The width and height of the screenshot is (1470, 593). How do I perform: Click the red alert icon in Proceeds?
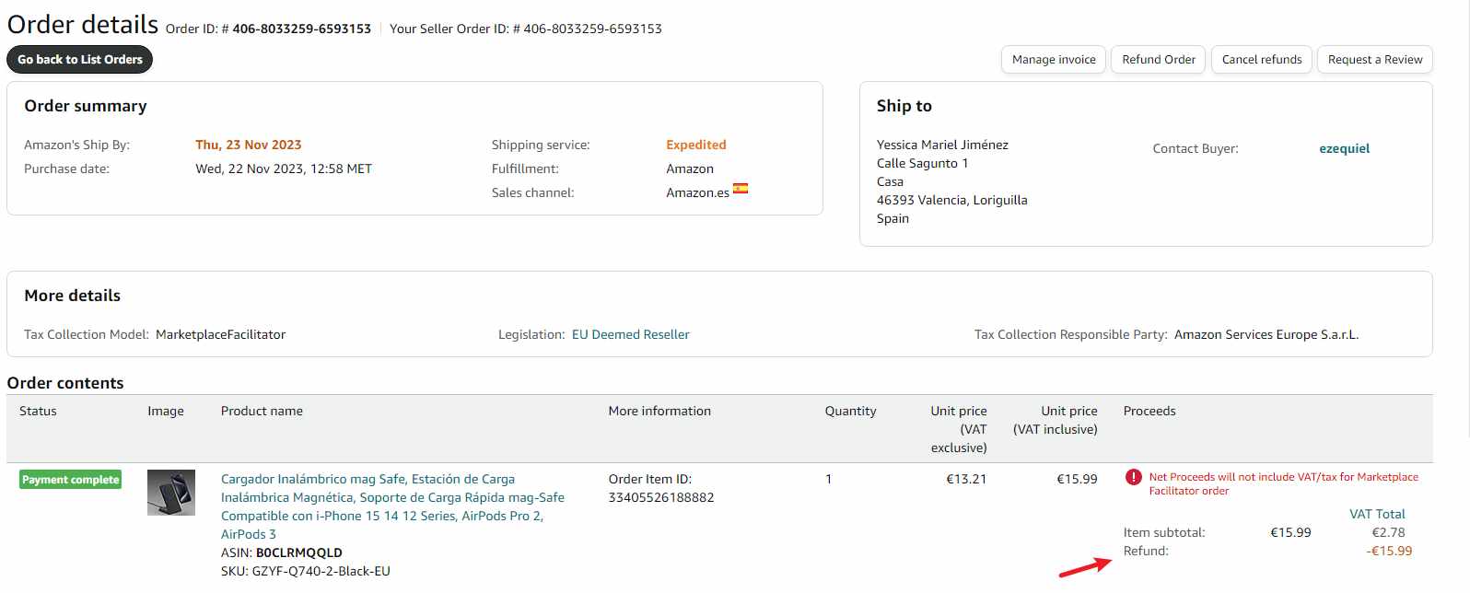1134,477
